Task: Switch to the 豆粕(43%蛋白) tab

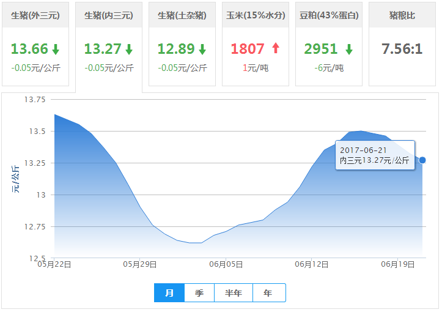Action: (329, 15)
